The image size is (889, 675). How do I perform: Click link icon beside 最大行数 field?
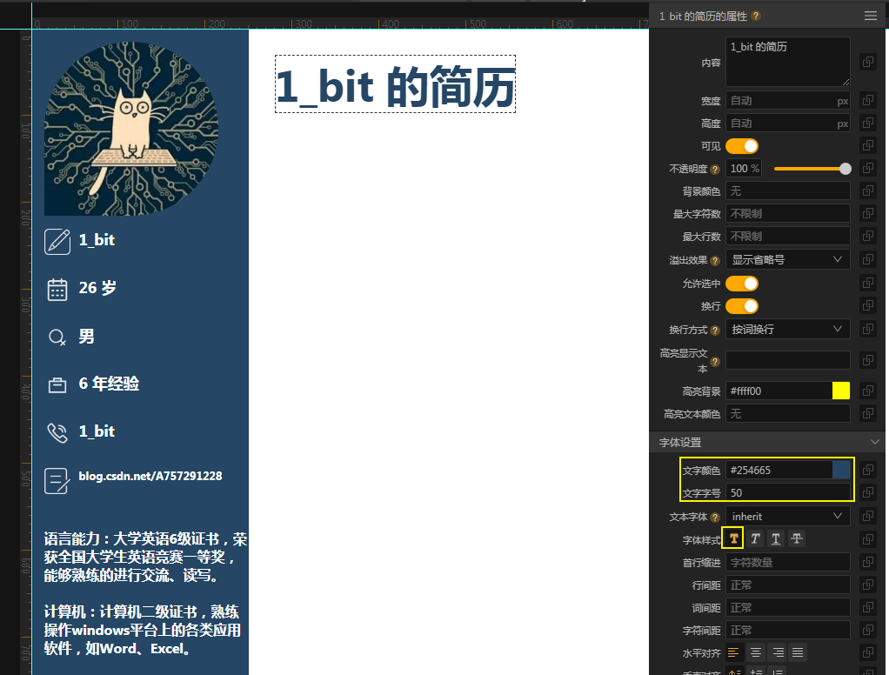click(x=867, y=237)
